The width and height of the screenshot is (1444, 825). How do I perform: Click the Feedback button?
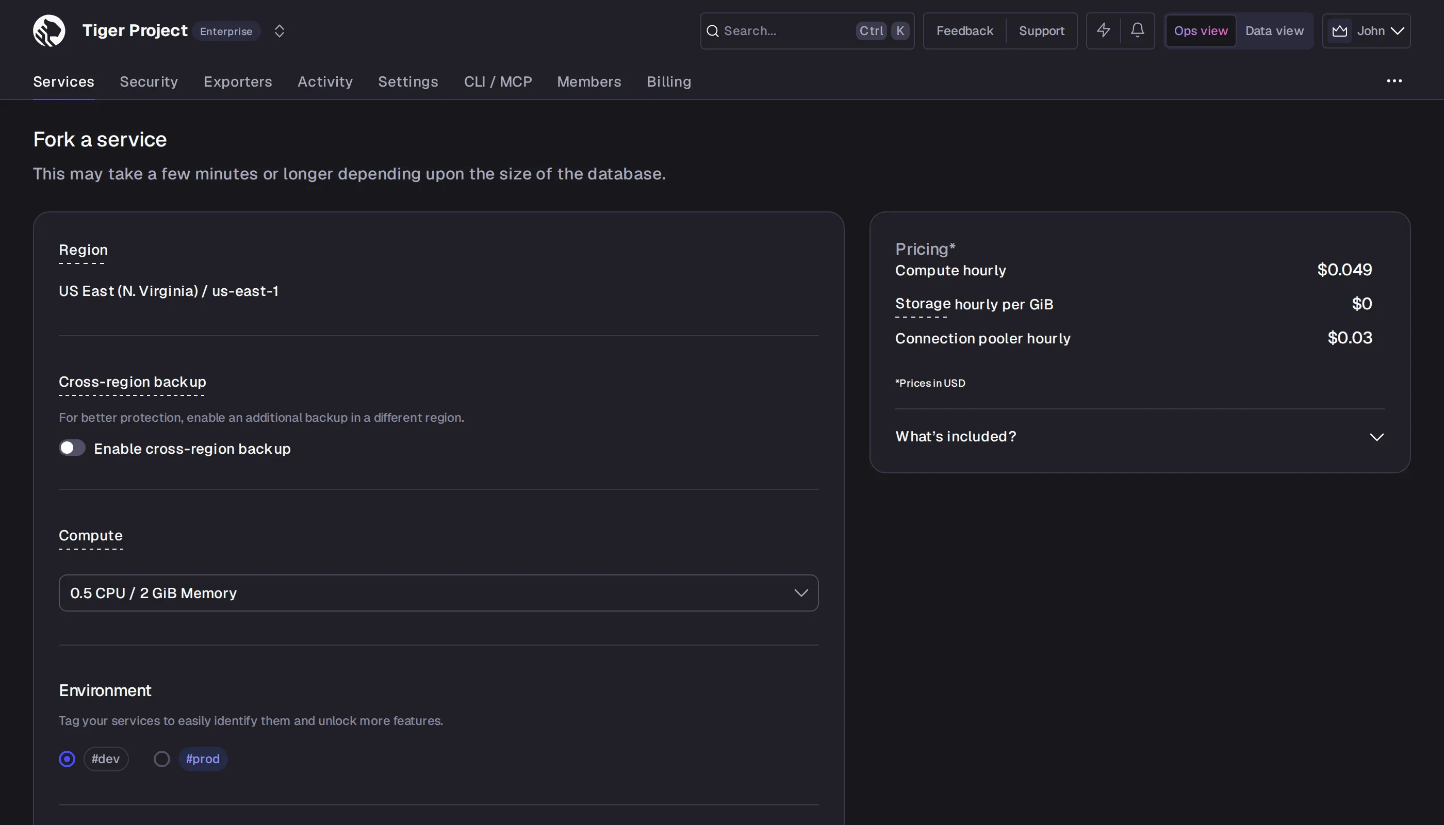[x=964, y=30]
